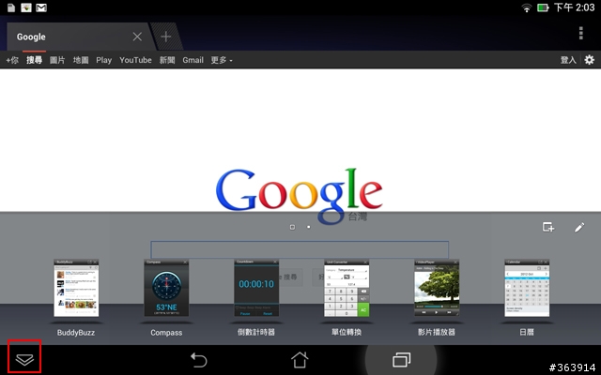The width and height of the screenshot is (601, 375).
Task: Tap the Android home button
Action: point(300,360)
